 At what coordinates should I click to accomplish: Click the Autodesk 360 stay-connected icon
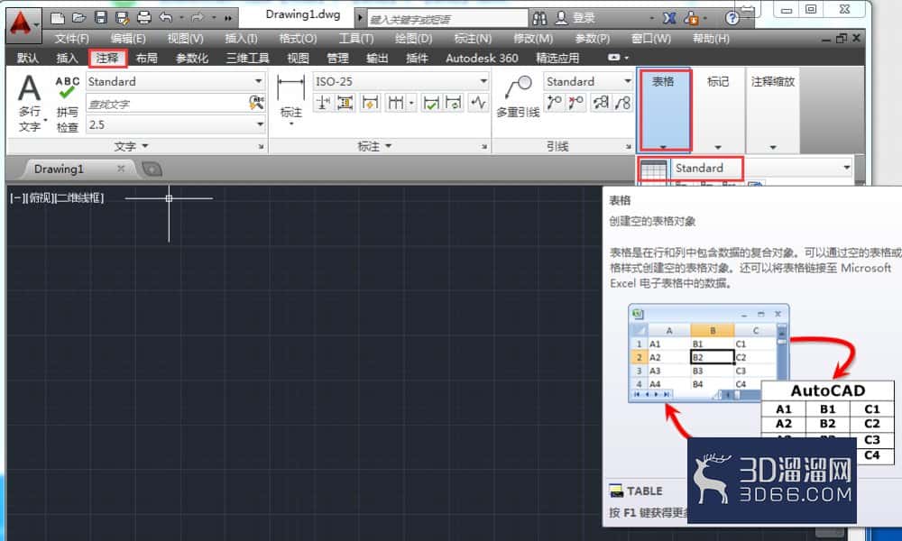692,18
